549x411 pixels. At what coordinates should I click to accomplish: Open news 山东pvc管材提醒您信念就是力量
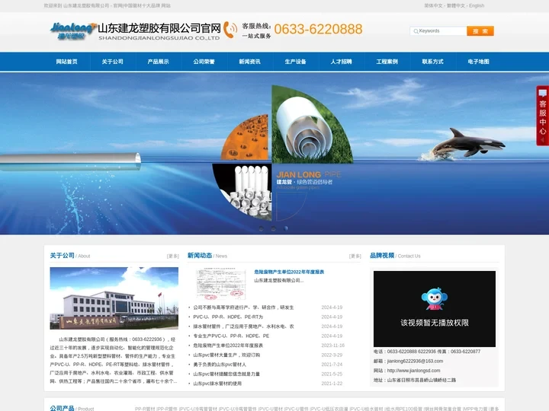point(226,374)
